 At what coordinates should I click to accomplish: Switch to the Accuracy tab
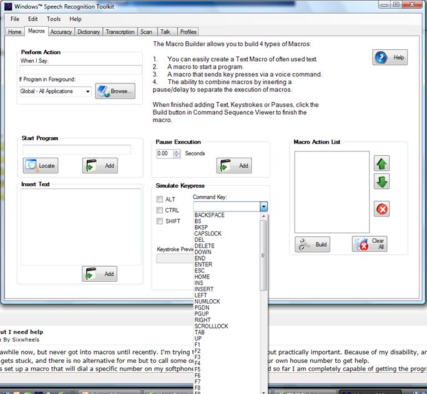pos(61,32)
